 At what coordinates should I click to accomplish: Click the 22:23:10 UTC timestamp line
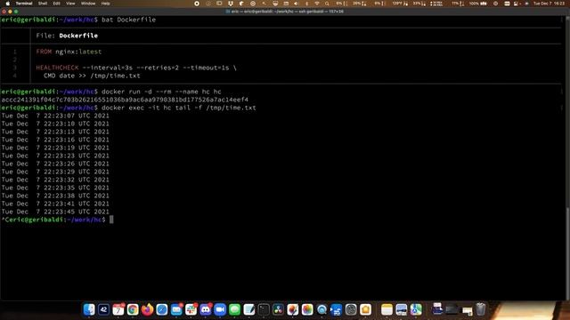(x=55, y=124)
